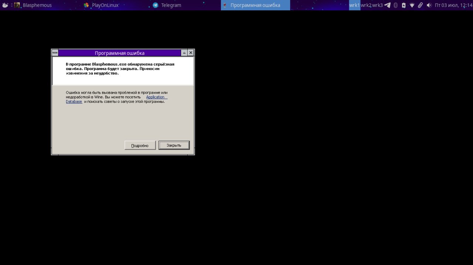Open battery power indicator
Image resolution: width=473 pixels, height=265 pixels.
[404, 5]
